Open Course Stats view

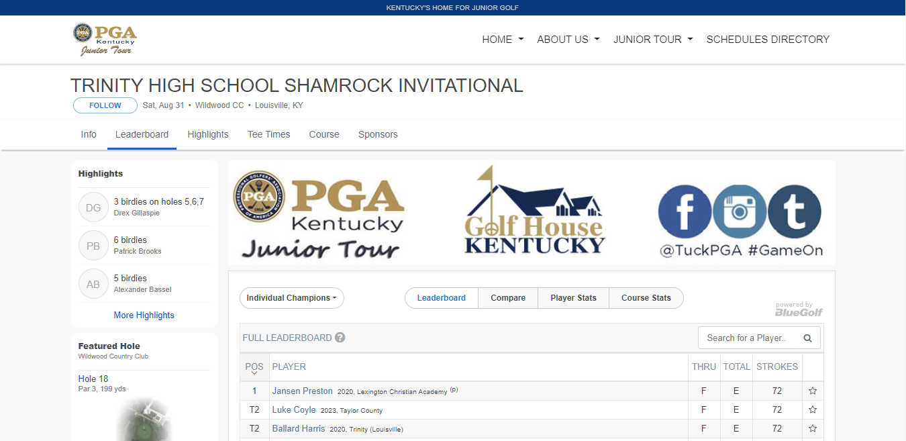646,298
